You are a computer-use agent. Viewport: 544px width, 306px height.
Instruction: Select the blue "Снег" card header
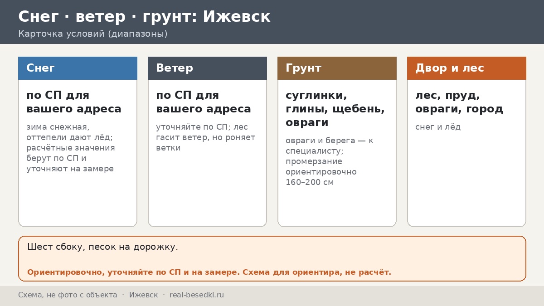78,68
